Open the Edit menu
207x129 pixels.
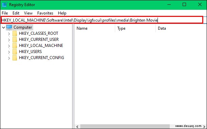[16, 13]
